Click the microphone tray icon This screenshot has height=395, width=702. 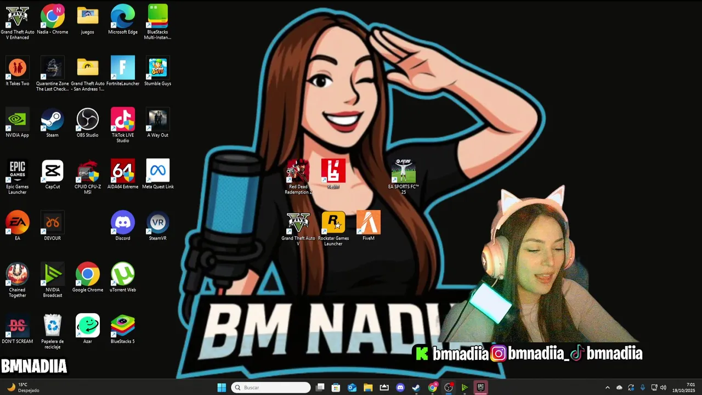coord(642,387)
